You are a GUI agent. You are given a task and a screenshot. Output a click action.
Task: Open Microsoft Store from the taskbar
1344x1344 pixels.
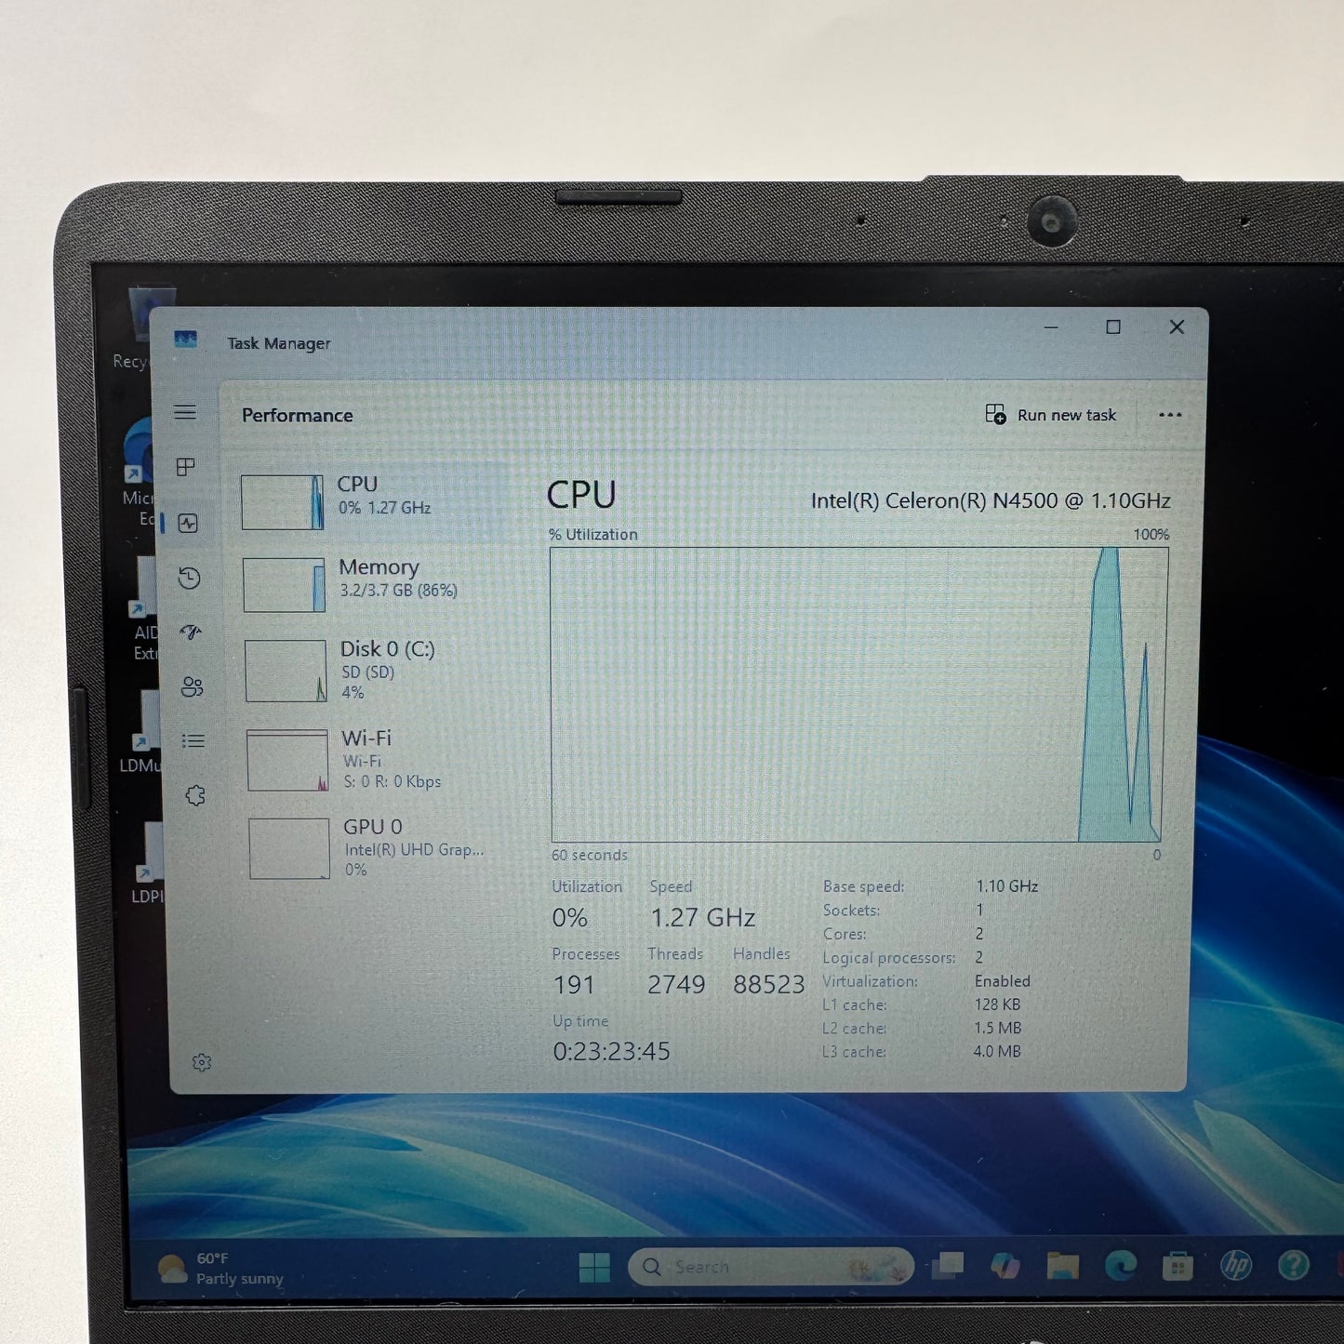[x=1178, y=1265]
